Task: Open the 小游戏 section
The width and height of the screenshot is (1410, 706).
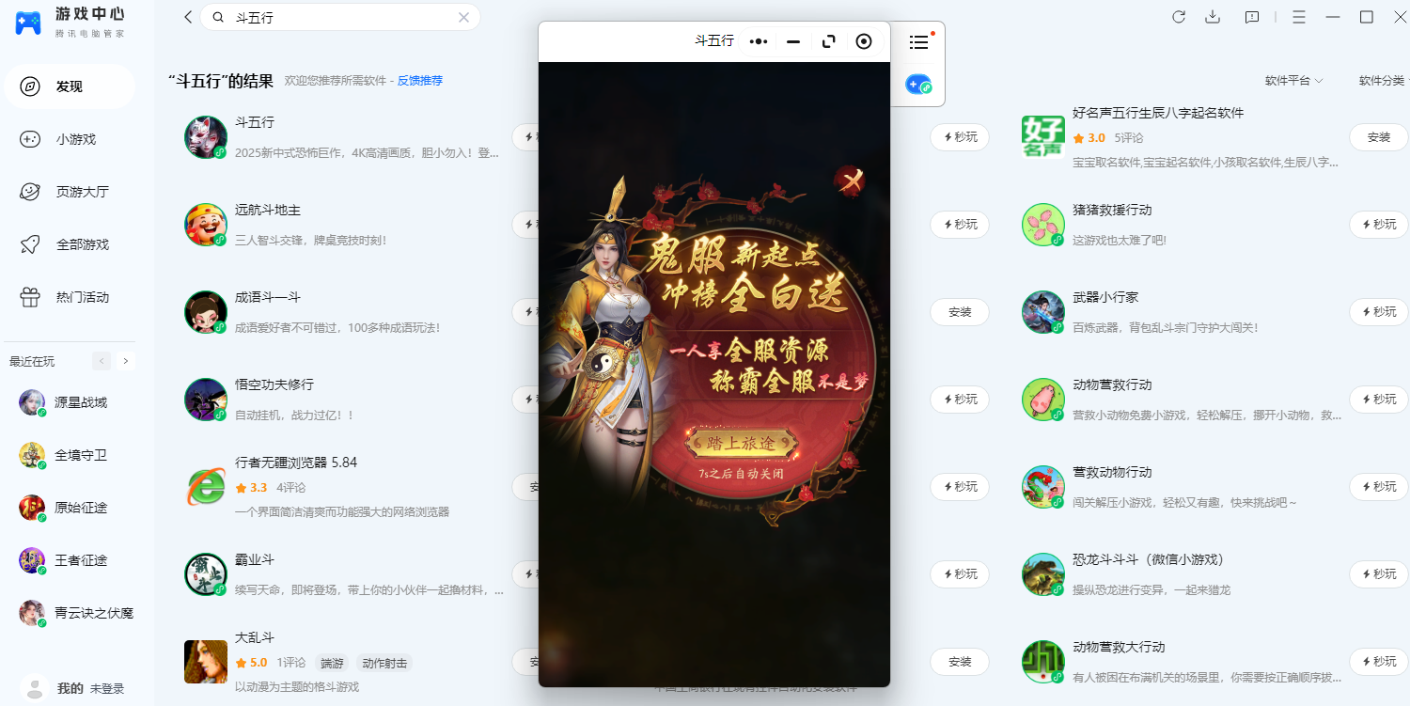Action: click(x=70, y=139)
